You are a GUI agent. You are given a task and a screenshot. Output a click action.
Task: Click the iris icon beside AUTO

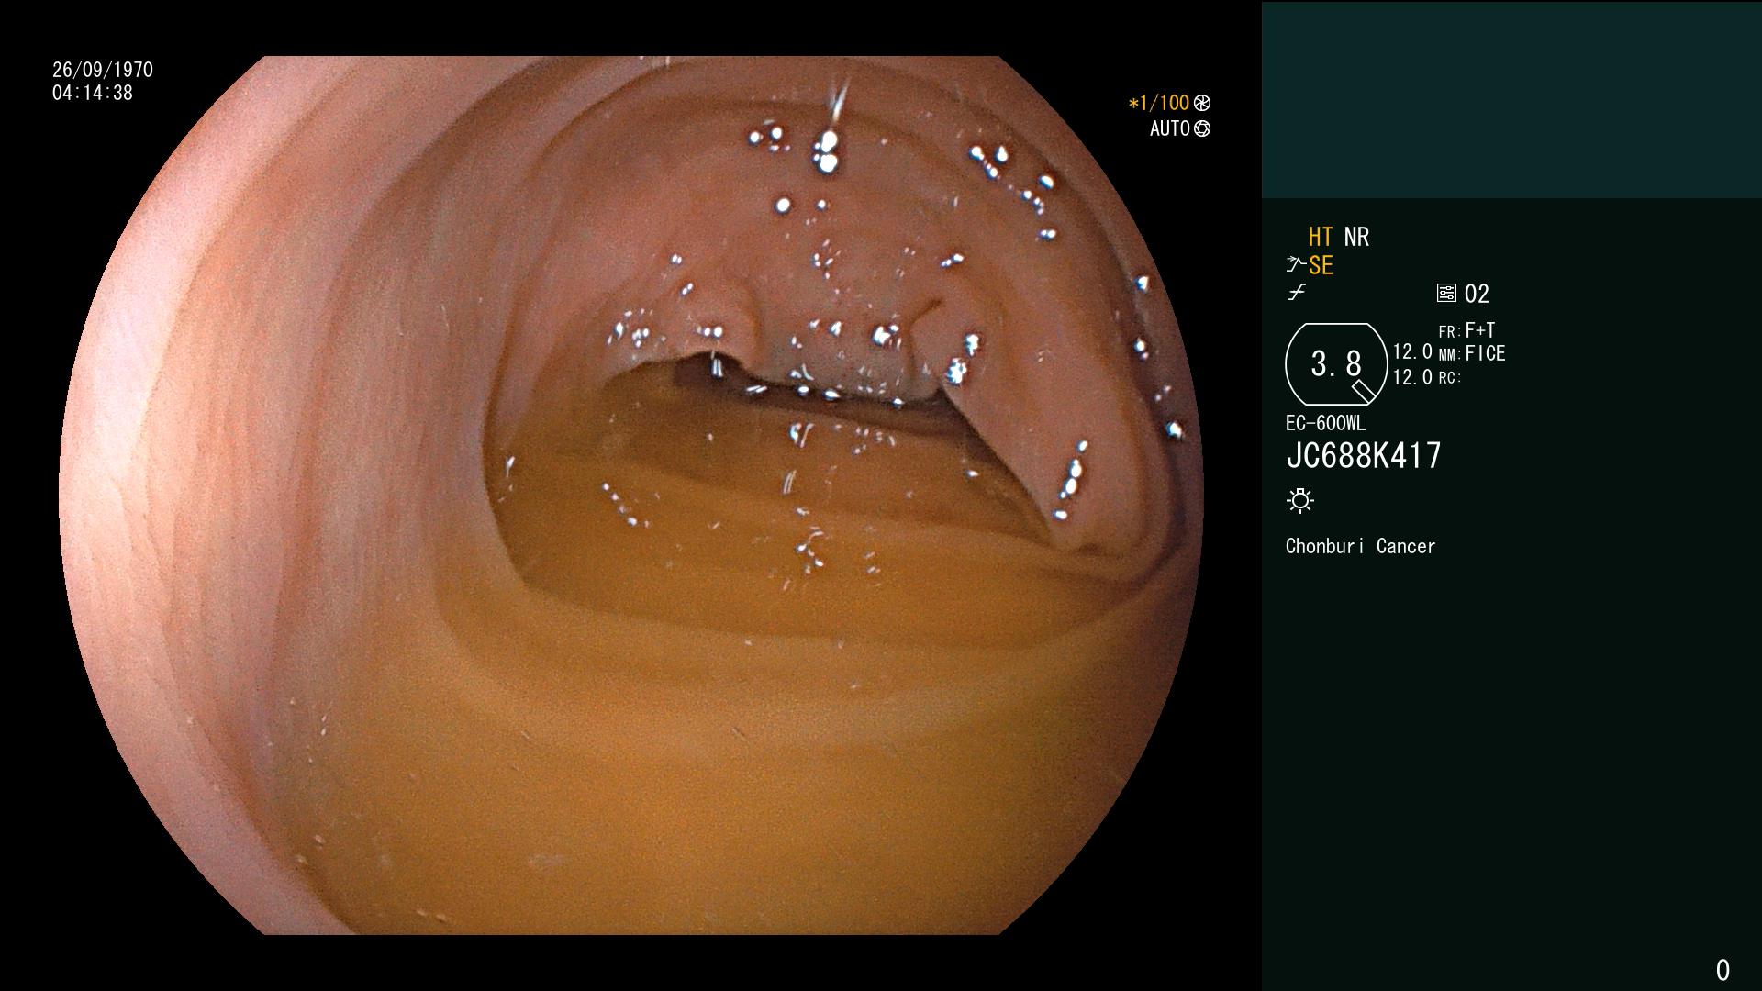pos(1202,128)
